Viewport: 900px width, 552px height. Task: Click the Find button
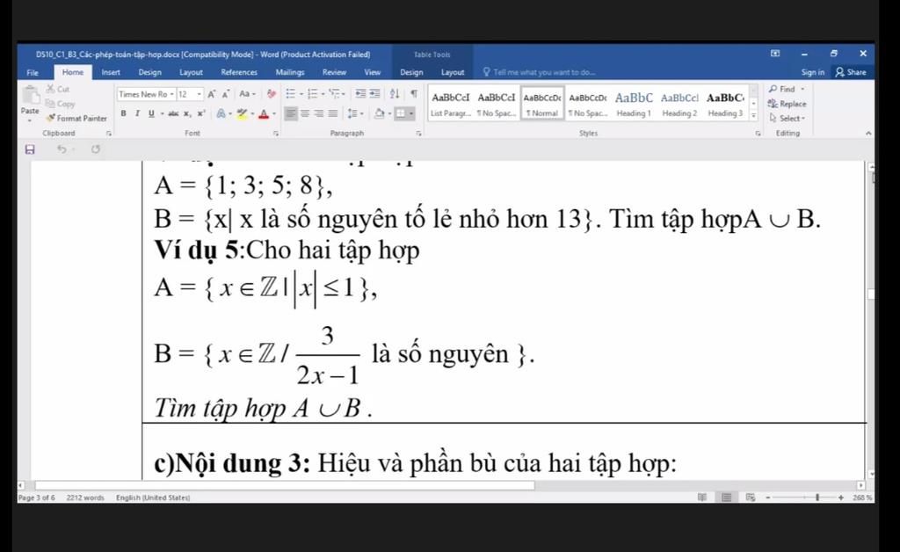tap(787, 89)
